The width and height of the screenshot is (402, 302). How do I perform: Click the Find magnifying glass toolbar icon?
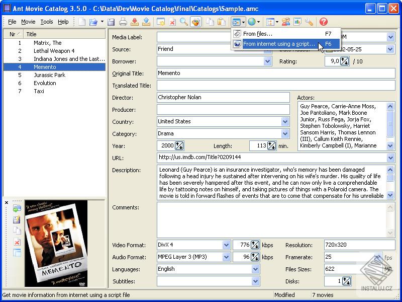tap(184, 22)
